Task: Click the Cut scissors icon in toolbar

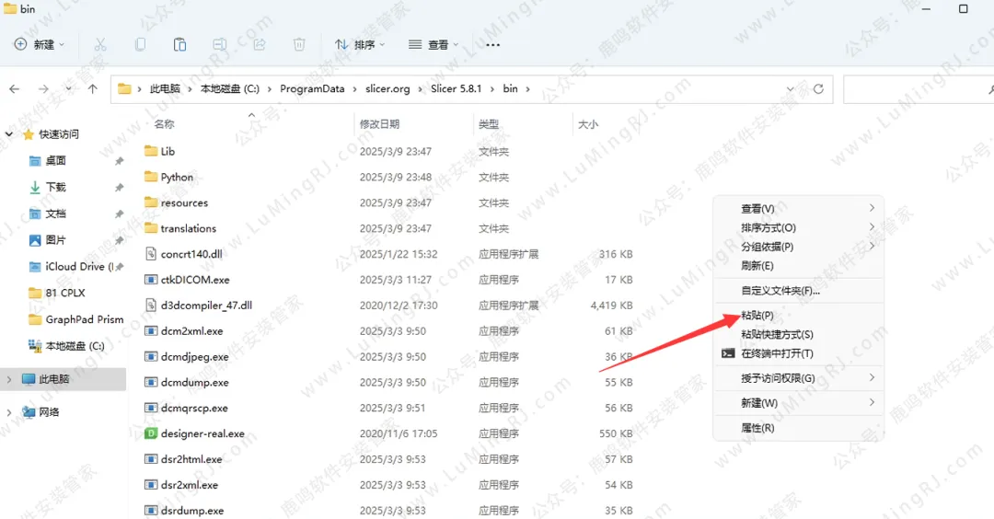Action: pyautogui.click(x=100, y=44)
